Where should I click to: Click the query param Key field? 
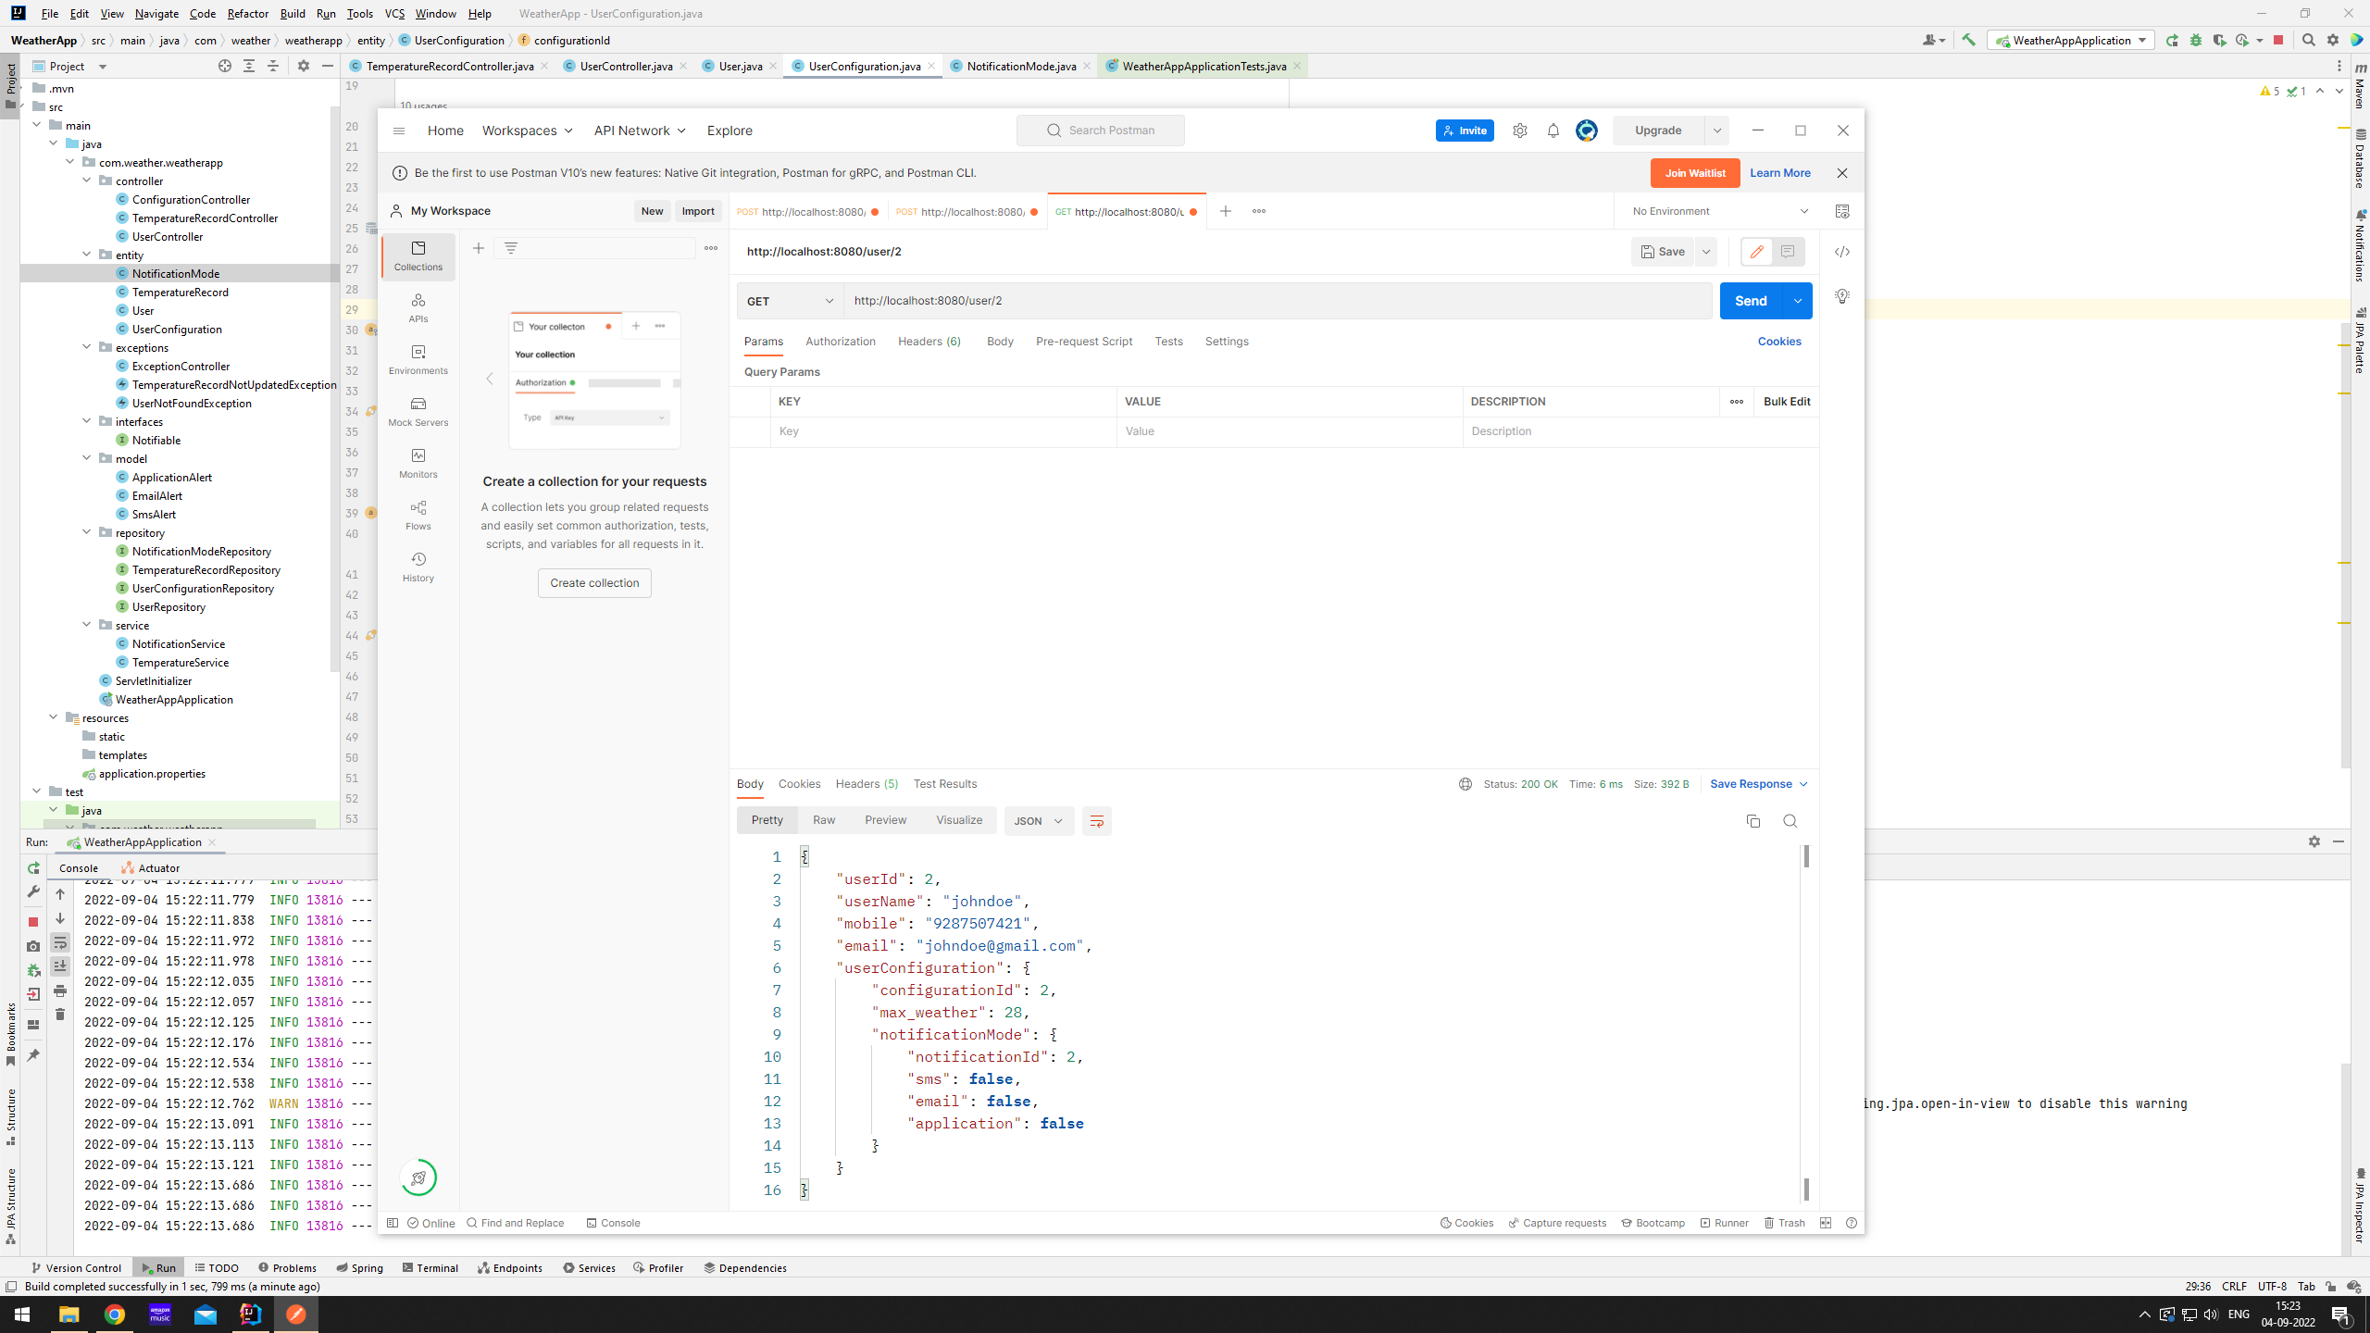pos(943,431)
